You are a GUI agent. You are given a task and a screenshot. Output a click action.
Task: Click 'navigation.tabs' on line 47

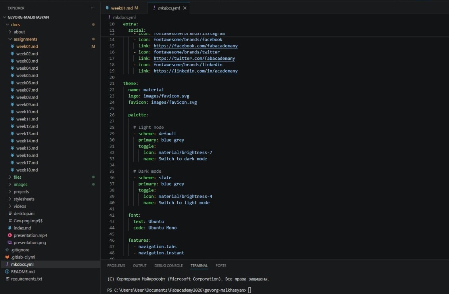tap(157, 246)
